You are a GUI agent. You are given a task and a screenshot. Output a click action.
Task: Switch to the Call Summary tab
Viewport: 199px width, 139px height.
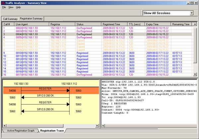pos(10,19)
